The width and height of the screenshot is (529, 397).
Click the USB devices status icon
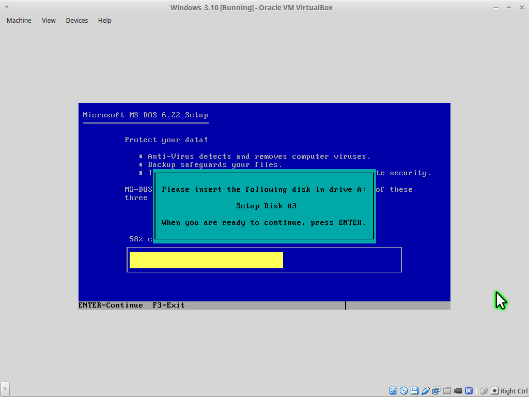click(x=426, y=391)
